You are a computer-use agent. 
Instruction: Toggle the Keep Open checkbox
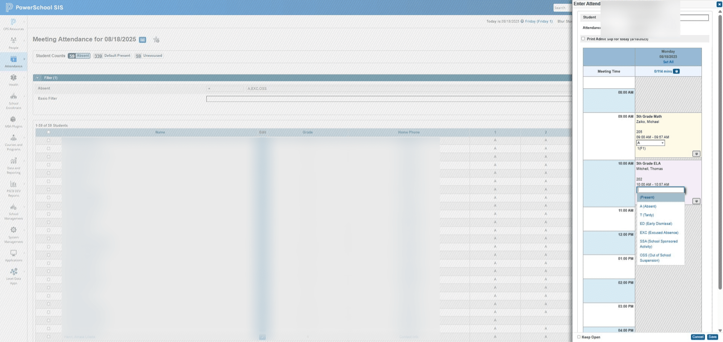[579, 337]
